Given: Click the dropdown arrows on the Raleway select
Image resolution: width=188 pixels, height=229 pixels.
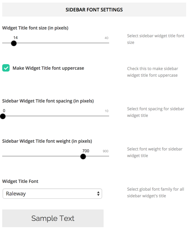Looking at the screenshot, I should point(98,194).
